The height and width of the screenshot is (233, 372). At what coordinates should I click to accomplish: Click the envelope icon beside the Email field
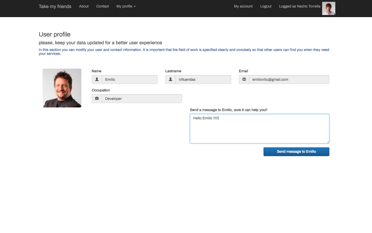point(244,79)
